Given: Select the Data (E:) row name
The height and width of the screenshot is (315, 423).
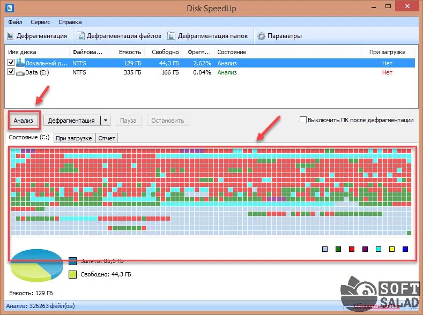Looking at the screenshot, I should pyautogui.click(x=37, y=72).
